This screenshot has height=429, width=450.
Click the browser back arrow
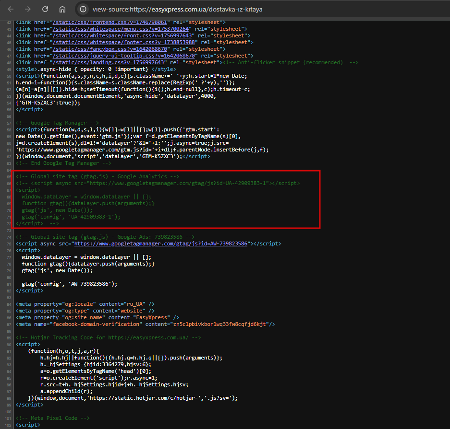(x=11, y=9)
